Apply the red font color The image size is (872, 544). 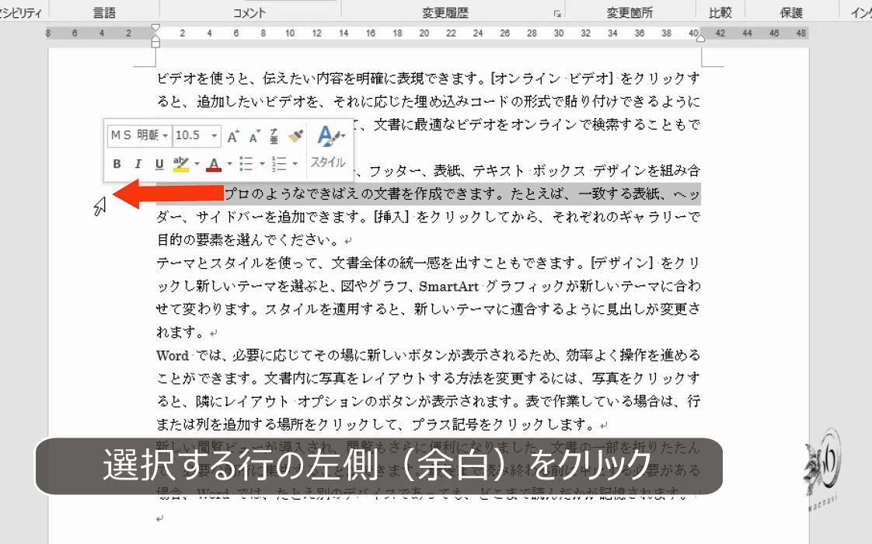tap(214, 163)
